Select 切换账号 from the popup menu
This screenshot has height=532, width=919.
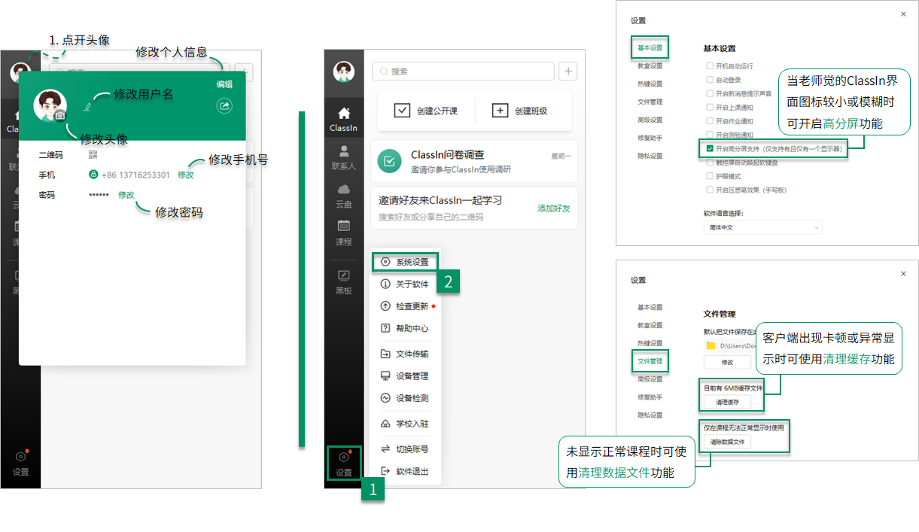405,449
